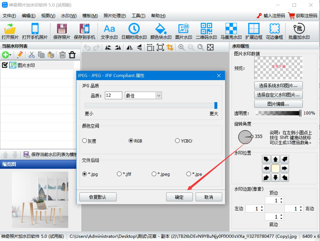Viewport: 320px width, 241px height.
Task: Open the 水印(W) menu
Action: coord(69,16)
